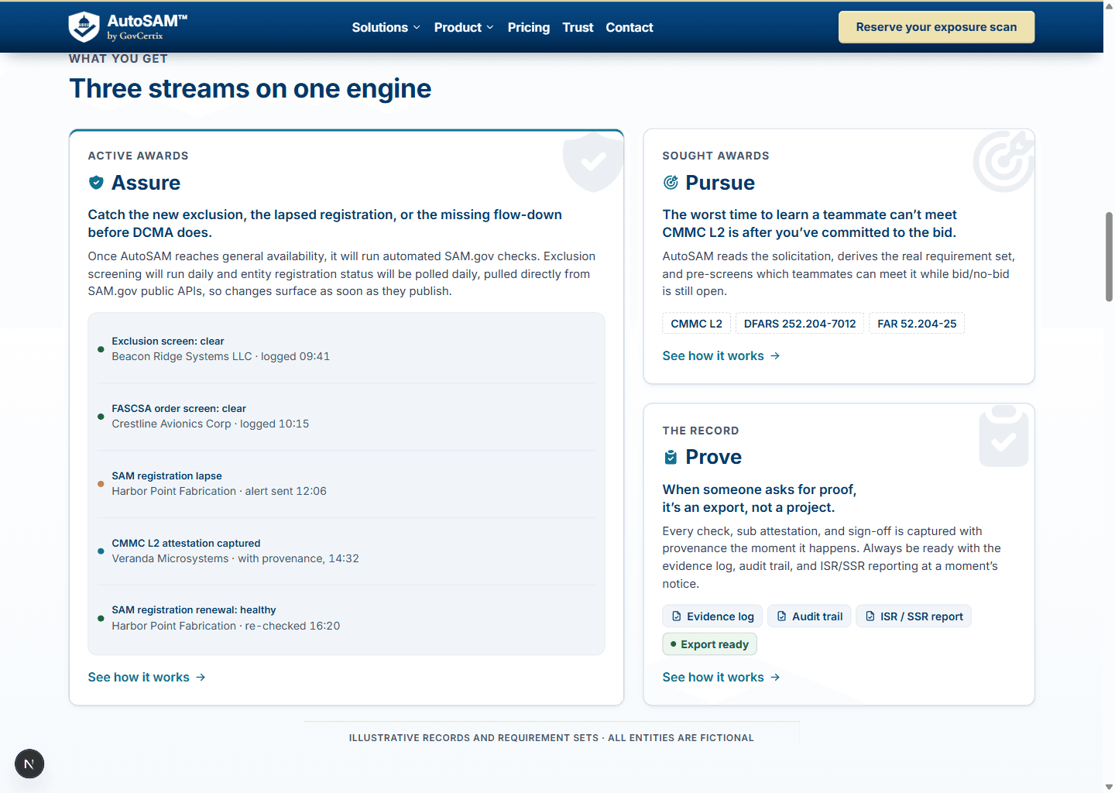Click the arrow icon in Prove's See how it works
Viewport: 1115px width, 793px height.
pos(775,678)
